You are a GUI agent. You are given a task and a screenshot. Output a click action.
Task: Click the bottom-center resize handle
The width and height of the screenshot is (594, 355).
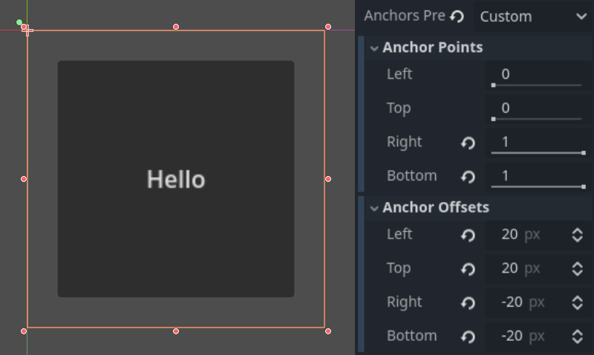point(176,331)
